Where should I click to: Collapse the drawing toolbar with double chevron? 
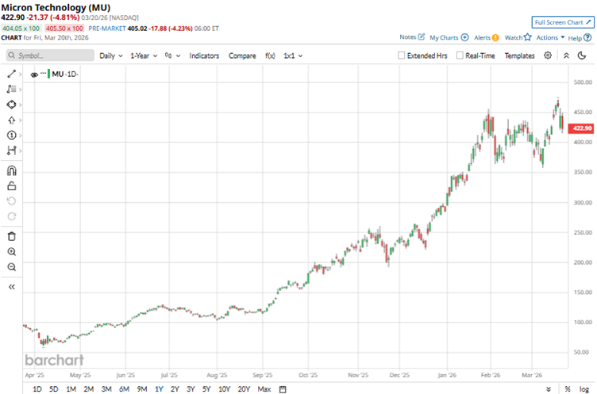pos(12,287)
